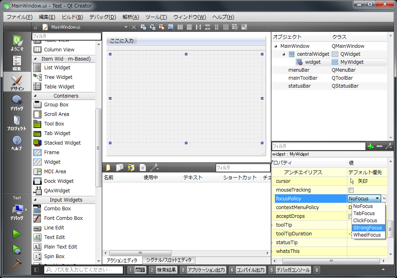
Task: Choose ClickFocus in focusPolicy list
Action: (368, 221)
